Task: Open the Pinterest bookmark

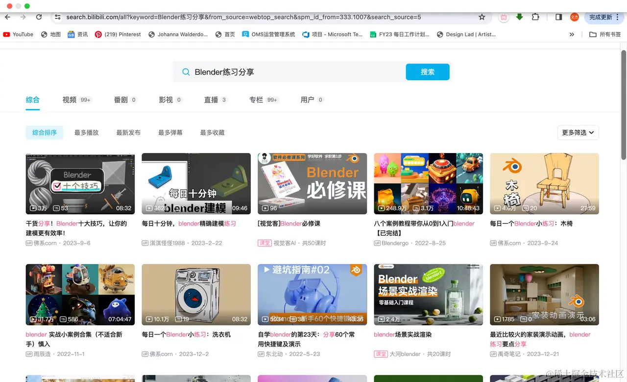Action: (x=118, y=34)
